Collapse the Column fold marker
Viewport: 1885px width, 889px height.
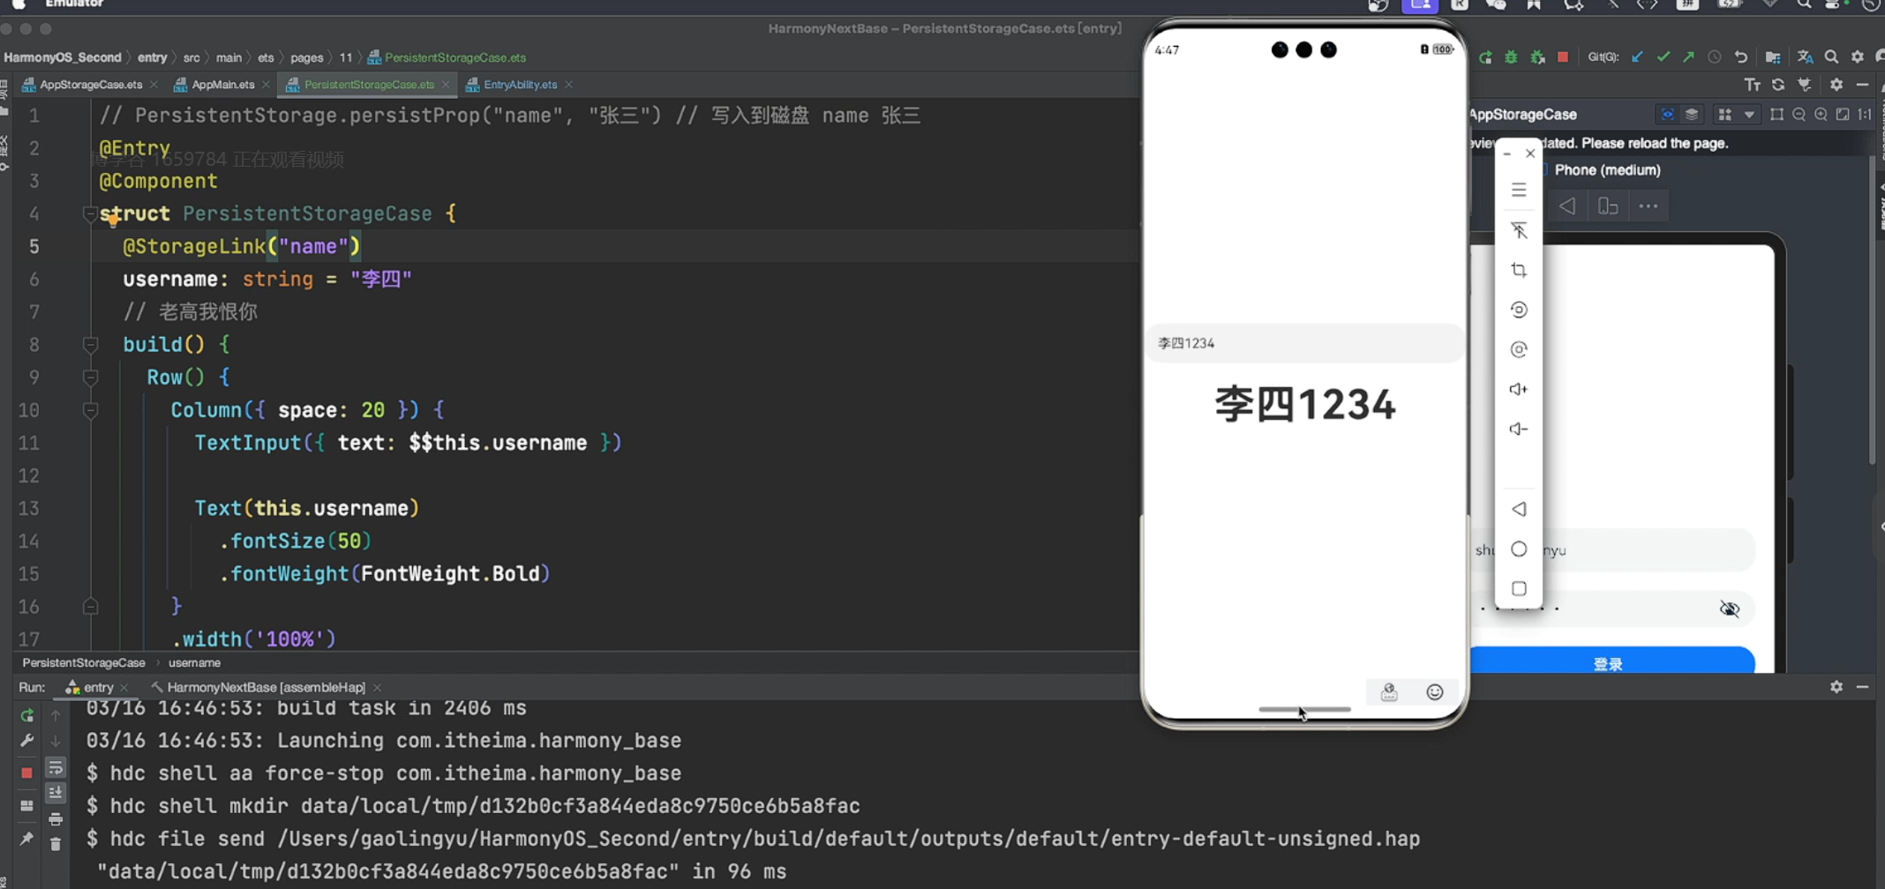coord(90,410)
